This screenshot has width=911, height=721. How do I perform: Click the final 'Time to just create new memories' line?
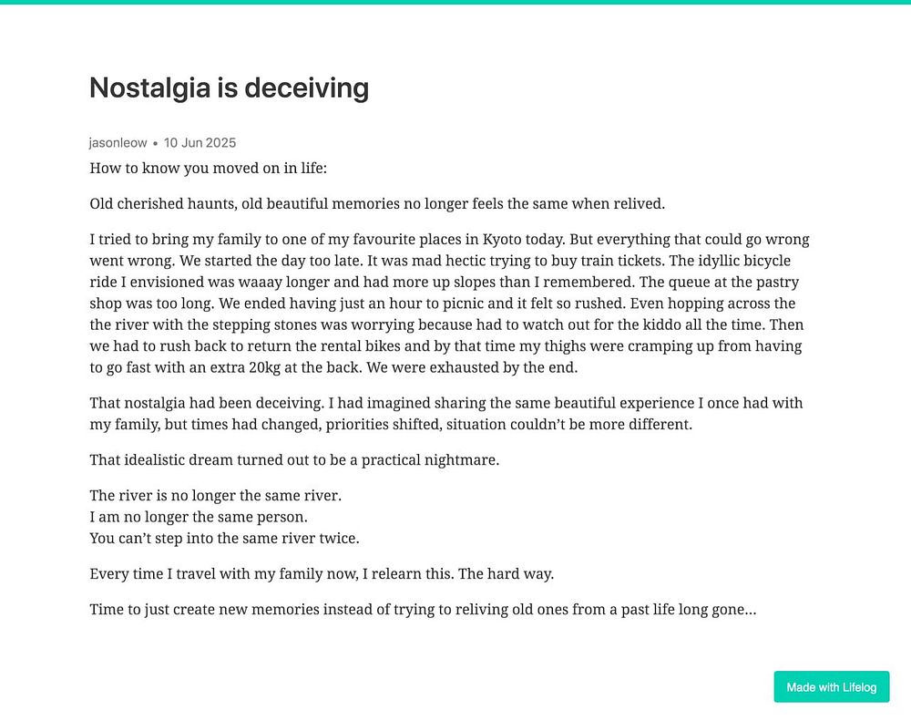[423, 609]
